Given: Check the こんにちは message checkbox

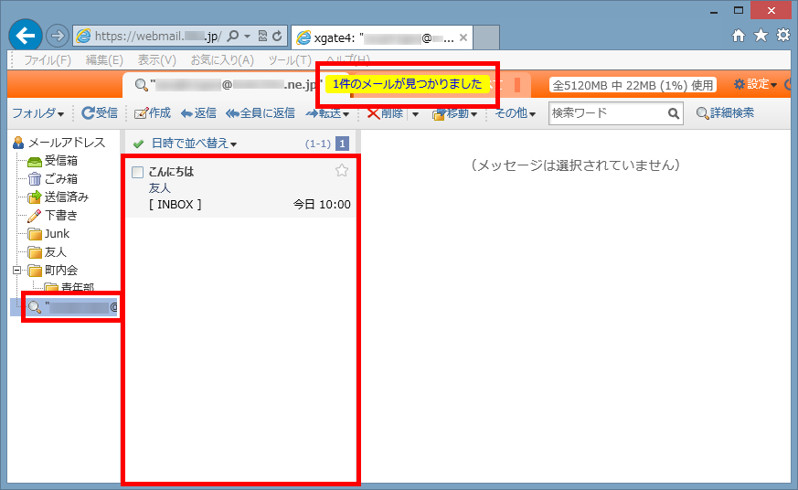Looking at the screenshot, I should click(138, 172).
